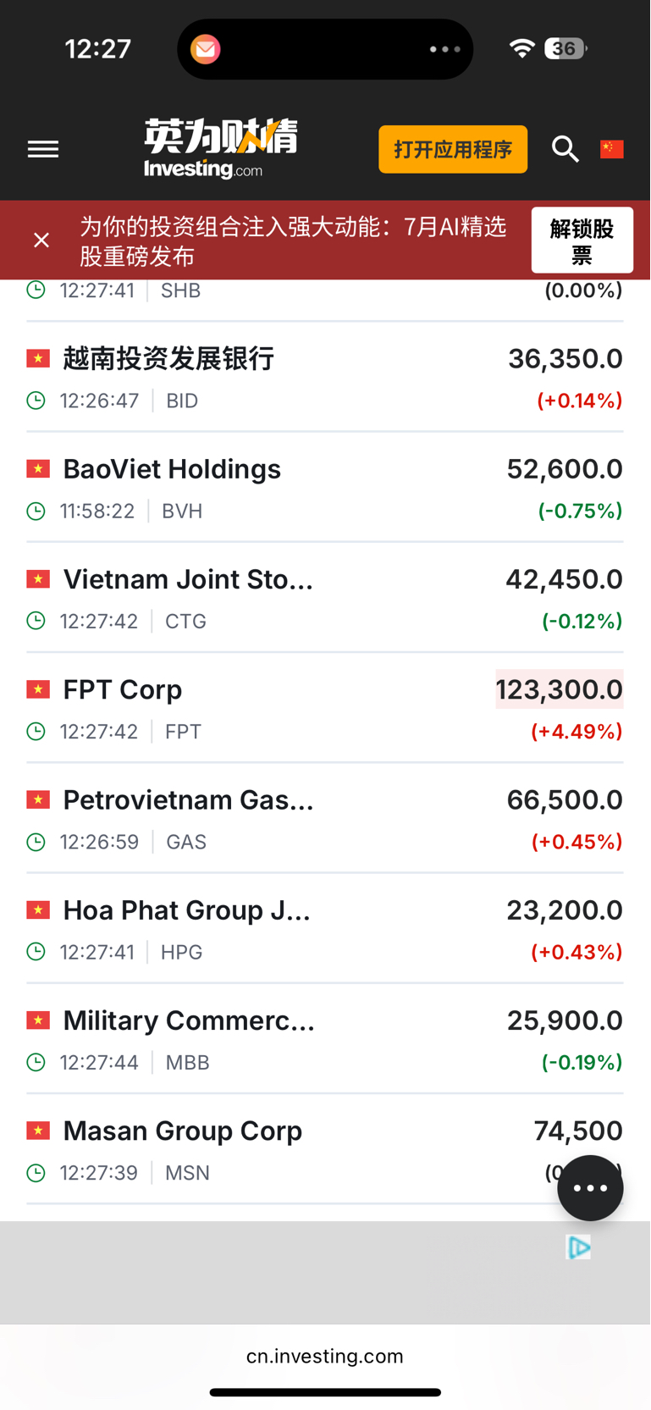Screen dimensions: 651x1410
Task: Tap the mail notification icon in status island
Action: pyautogui.click(x=206, y=49)
